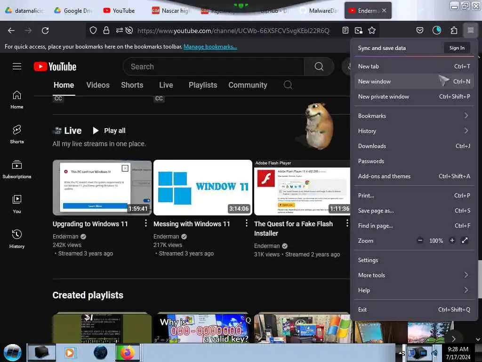Screen dimensions: 482x362
Task: Open options for Messing with Windows 11 video
Action: point(247,223)
